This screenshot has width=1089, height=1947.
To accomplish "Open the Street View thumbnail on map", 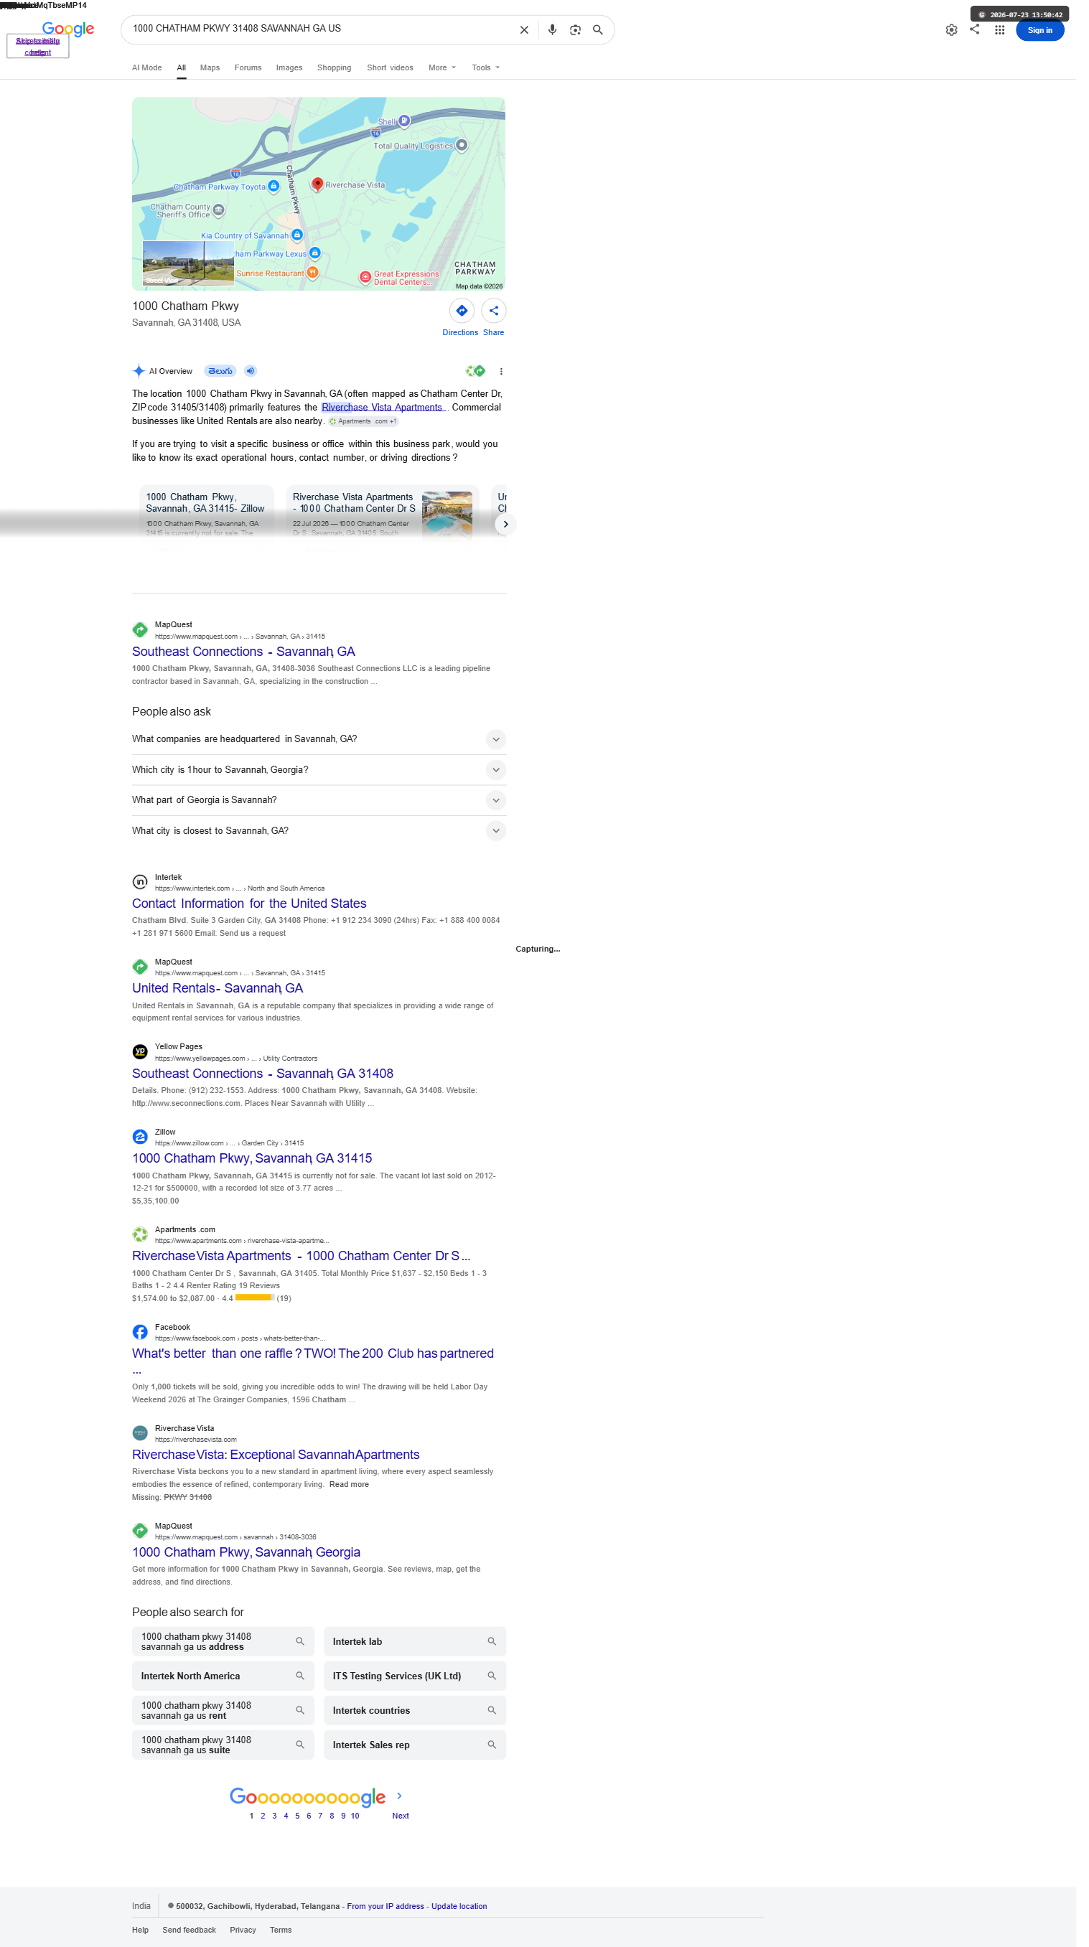I will pos(188,264).
